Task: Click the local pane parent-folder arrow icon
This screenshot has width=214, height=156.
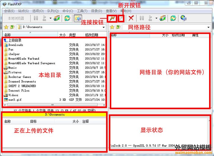Action: pos(12,27)
